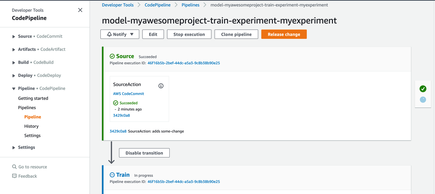Click the Train in-progress status icon

point(112,175)
